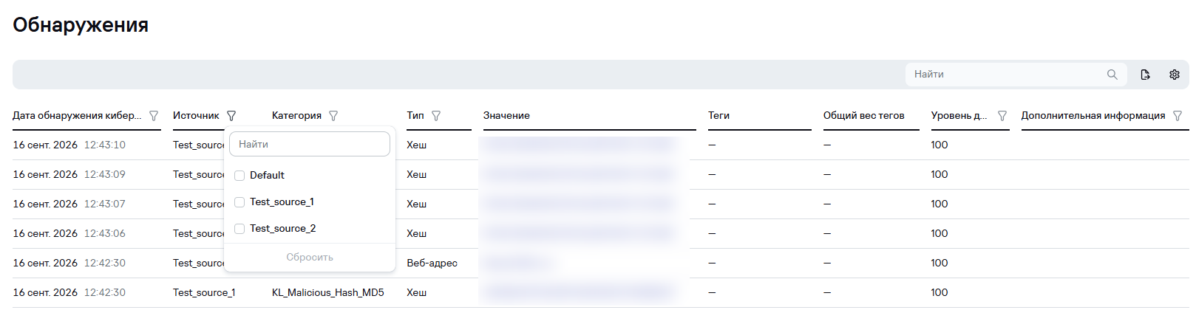The height and width of the screenshot is (310, 1196).
Task: Select the row timestamped 12:43:07
Action: click(x=600, y=204)
